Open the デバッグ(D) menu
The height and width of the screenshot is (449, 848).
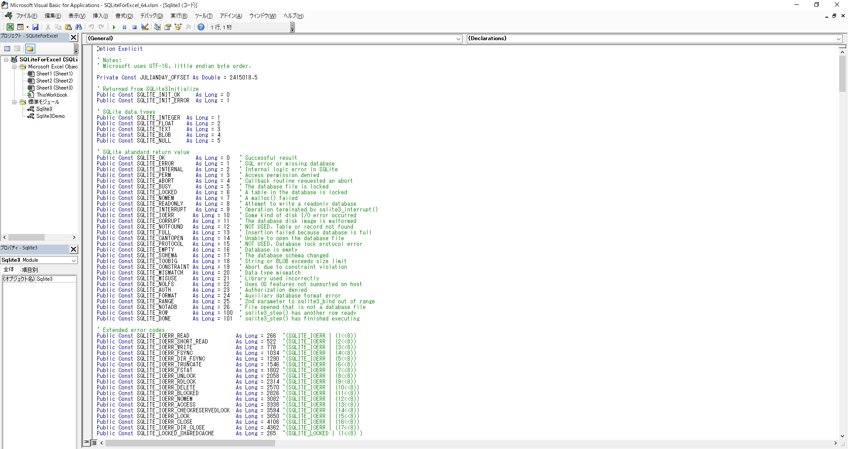151,16
